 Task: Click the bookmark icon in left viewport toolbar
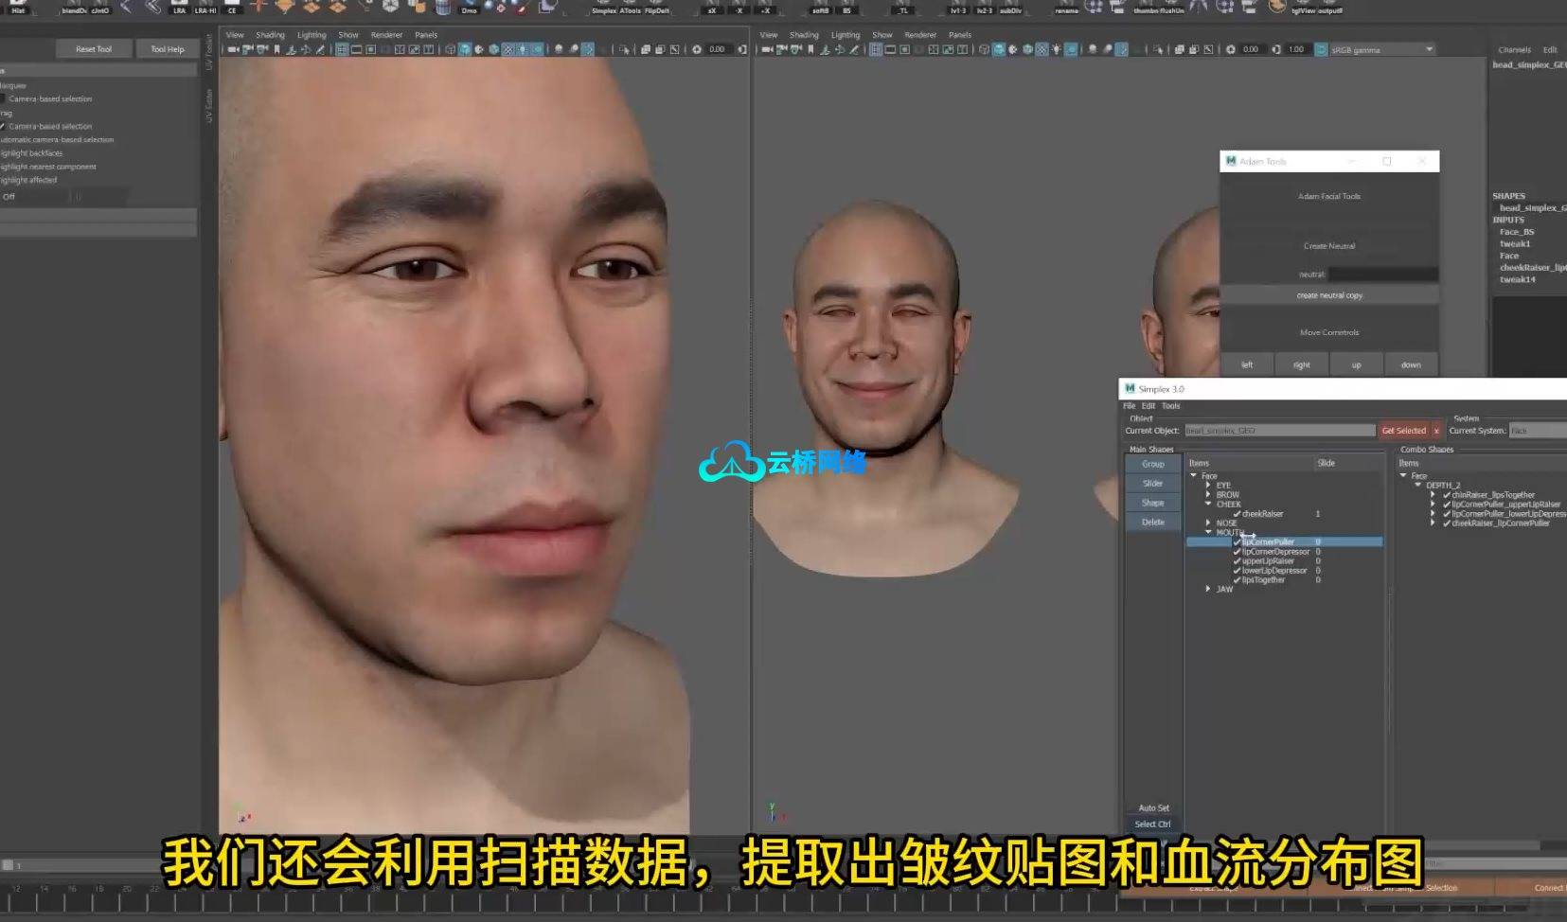(x=276, y=49)
